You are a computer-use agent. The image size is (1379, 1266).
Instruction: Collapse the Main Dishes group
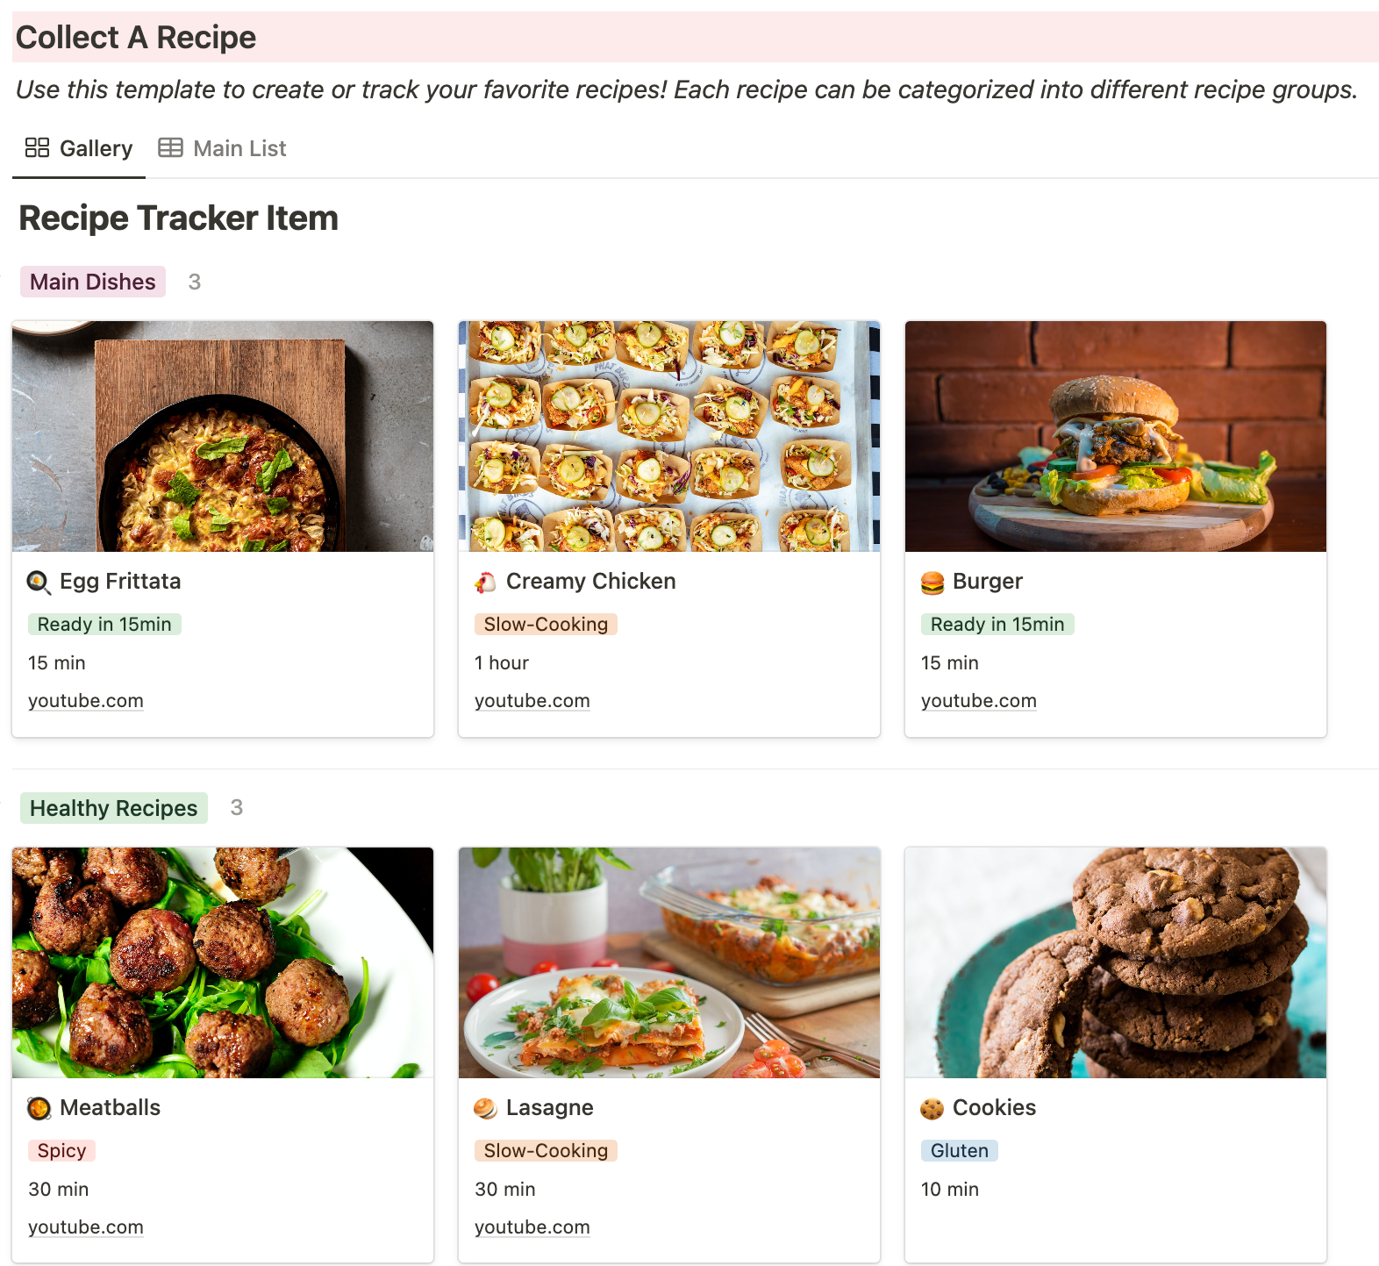point(5,282)
